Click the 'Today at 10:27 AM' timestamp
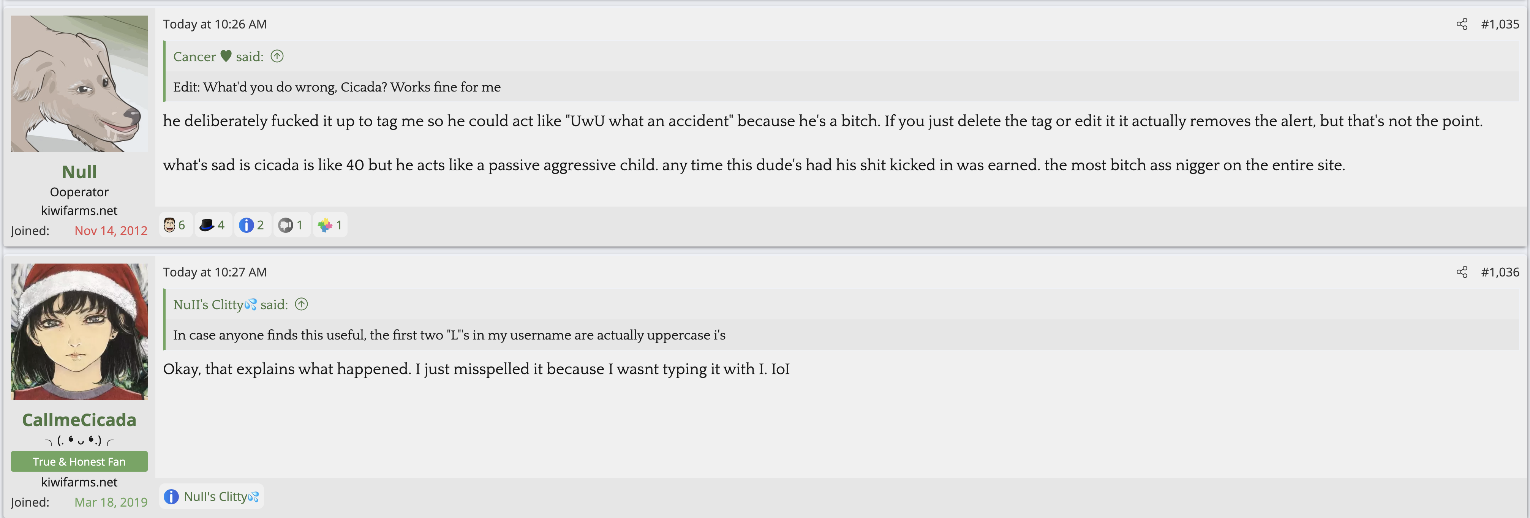This screenshot has width=1530, height=518. [x=214, y=272]
